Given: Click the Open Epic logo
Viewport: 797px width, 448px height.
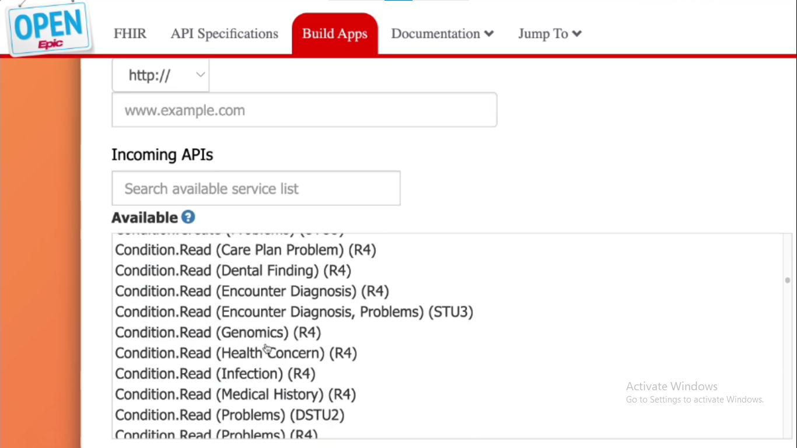Looking at the screenshot, I should 49,29.
